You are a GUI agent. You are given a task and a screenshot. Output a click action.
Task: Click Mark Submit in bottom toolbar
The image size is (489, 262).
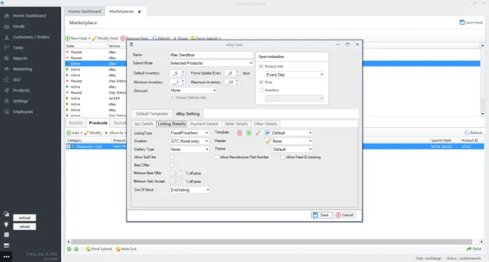[x=98, y=249]
